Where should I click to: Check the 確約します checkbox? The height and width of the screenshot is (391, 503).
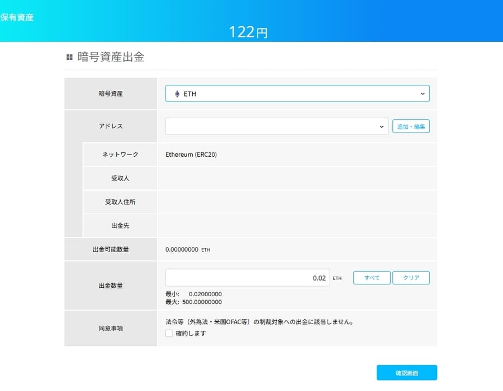tap(169, 334)
